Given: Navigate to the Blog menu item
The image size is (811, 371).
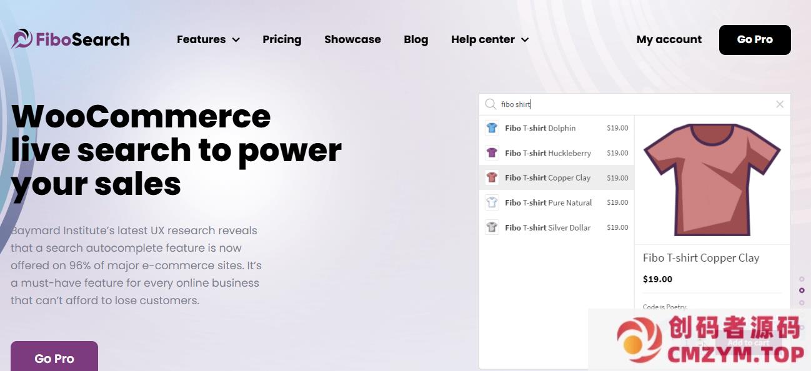Looking at the screenshot, I should (415, 39).
